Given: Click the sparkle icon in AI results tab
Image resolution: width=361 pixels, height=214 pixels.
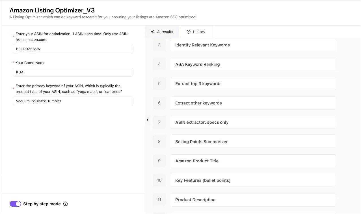Looking at the screenshot, I should 153,32.
